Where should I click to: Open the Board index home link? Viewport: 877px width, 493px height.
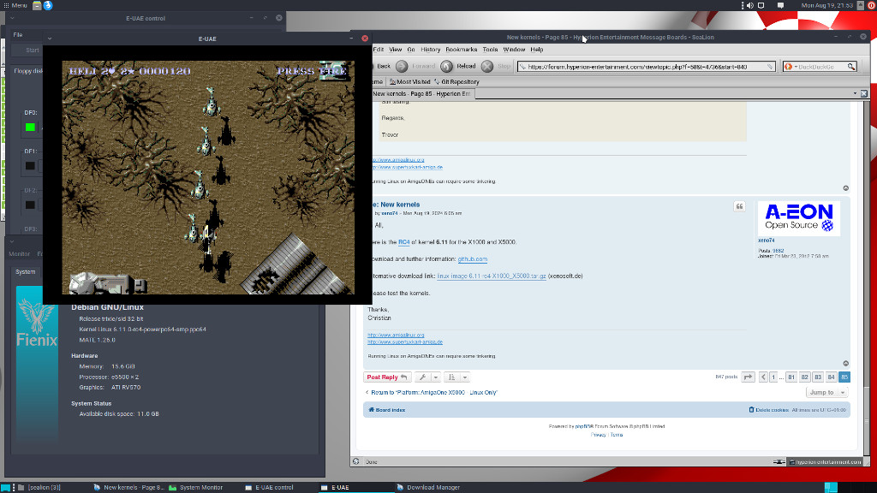386,410
